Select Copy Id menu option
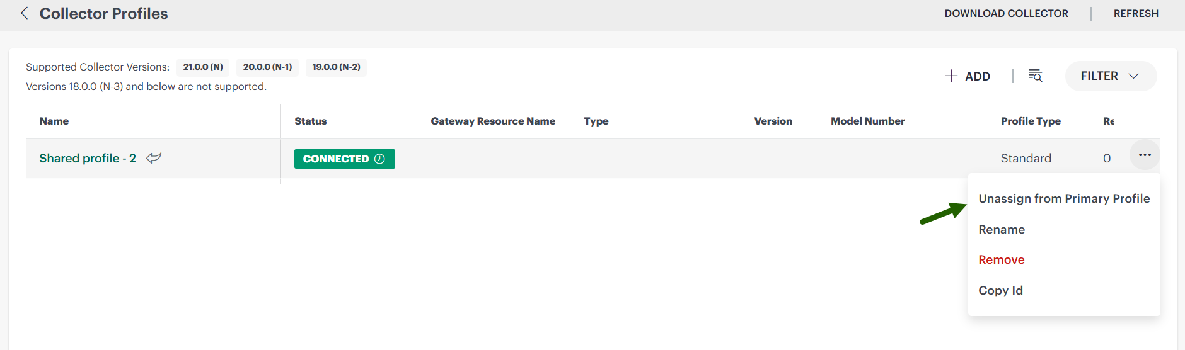This screenshot has width=1185, height=350. (x=1000, y=290)
